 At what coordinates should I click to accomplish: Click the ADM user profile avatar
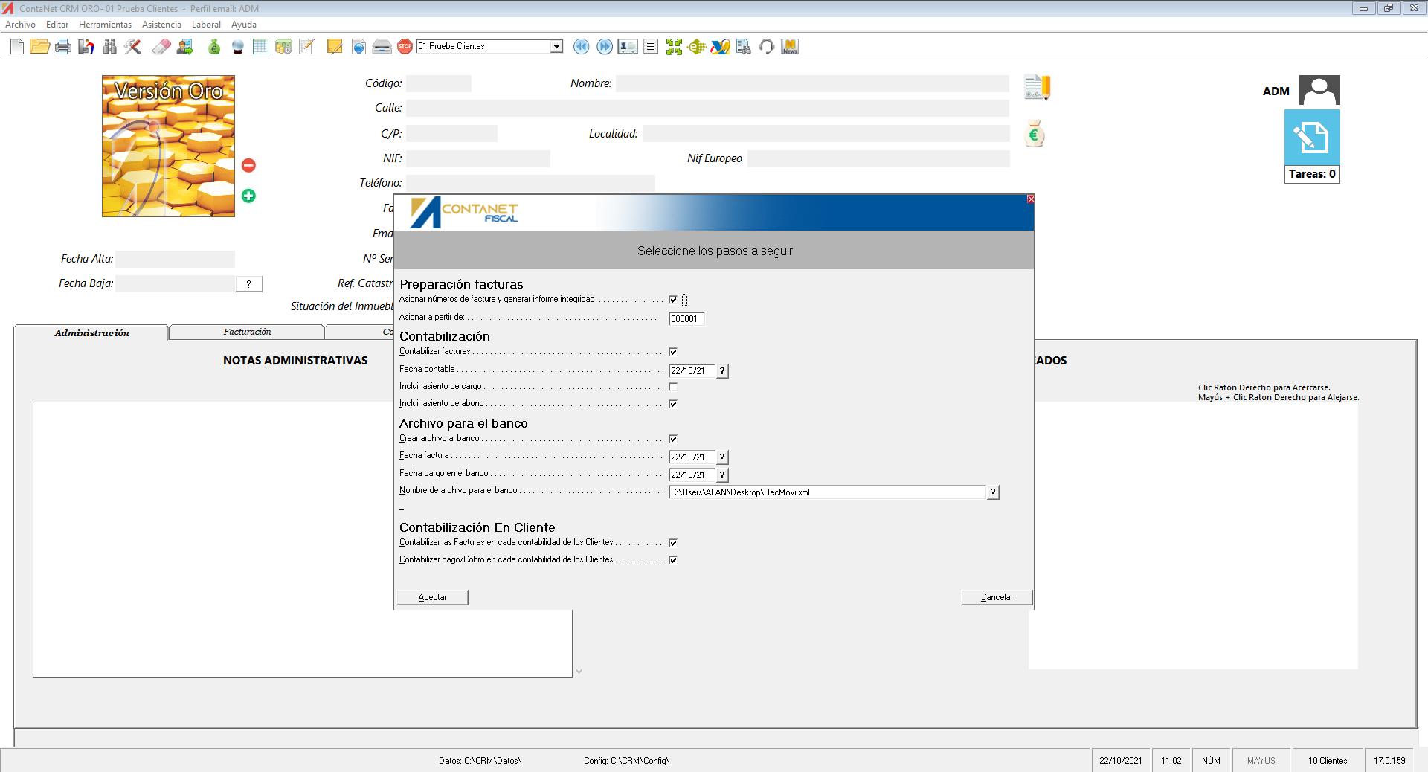pos(1319,90)
